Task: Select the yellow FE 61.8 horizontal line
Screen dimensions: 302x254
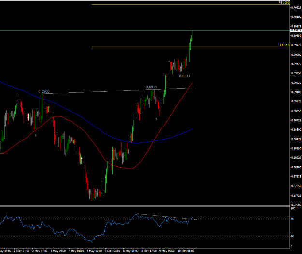Action: [x=191, y=47]
